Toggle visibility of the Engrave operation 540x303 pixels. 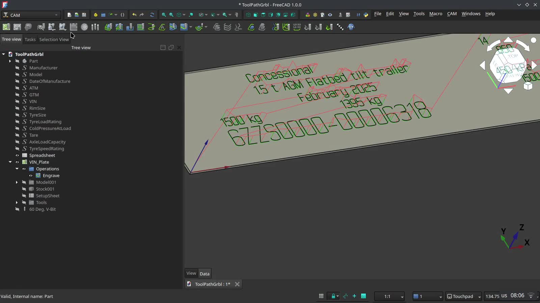31,175
